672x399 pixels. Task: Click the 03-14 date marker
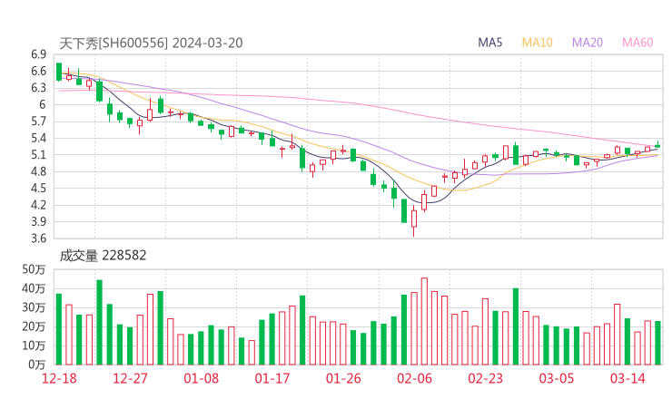pos(626,378)
